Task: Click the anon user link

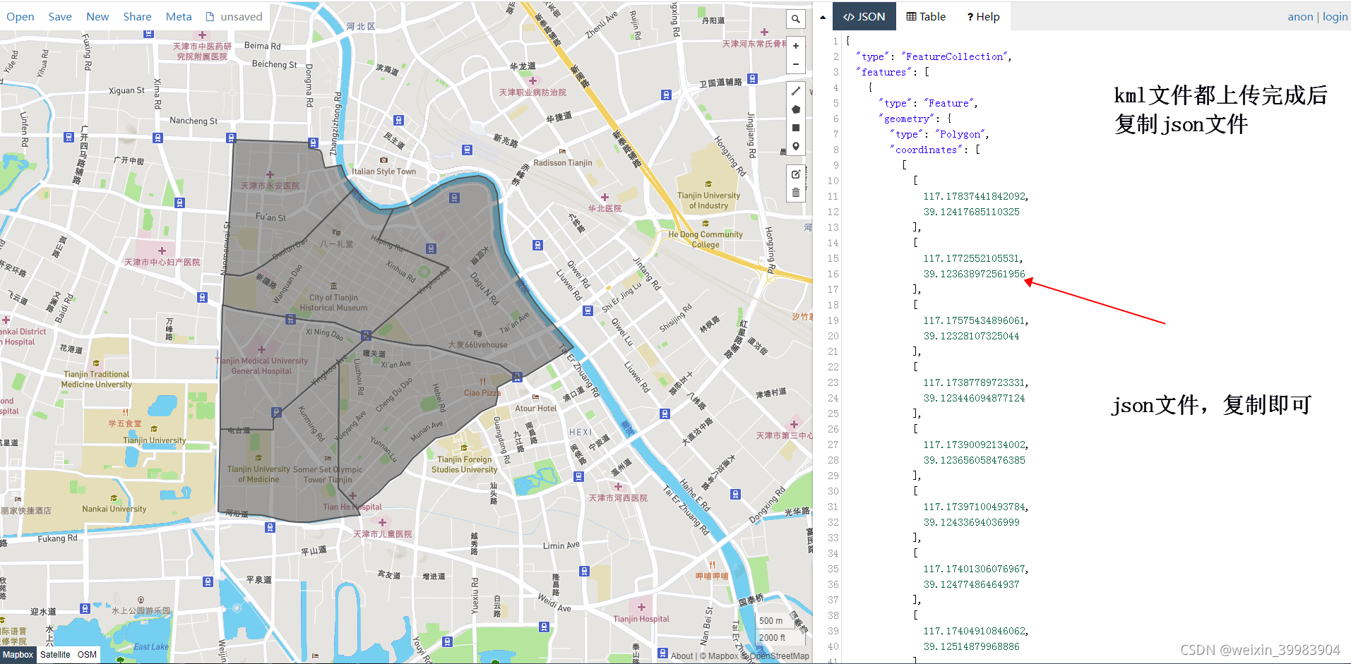Action: pos(1300,17)
